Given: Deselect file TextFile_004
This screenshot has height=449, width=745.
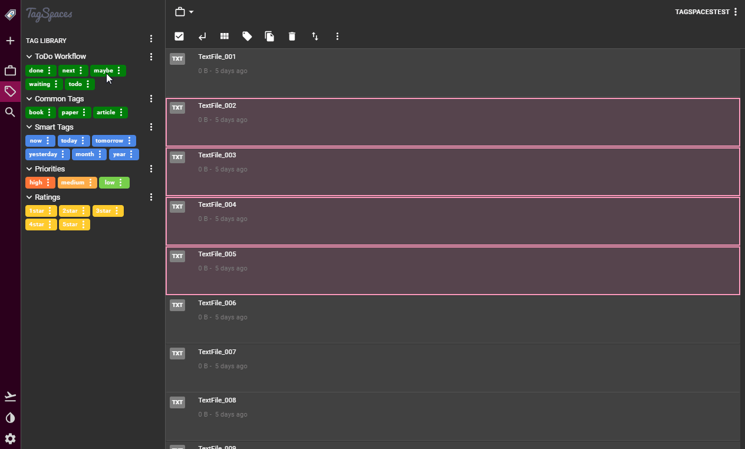Looking at the screenshot, I should coord(453,221).
